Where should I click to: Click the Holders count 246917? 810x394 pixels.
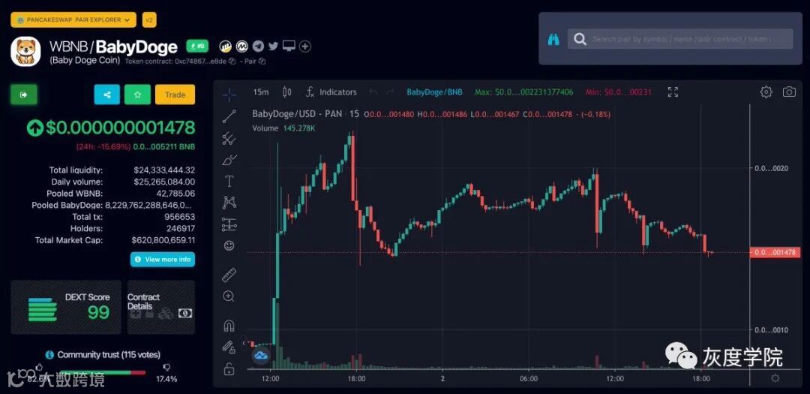tap(181, 228)
